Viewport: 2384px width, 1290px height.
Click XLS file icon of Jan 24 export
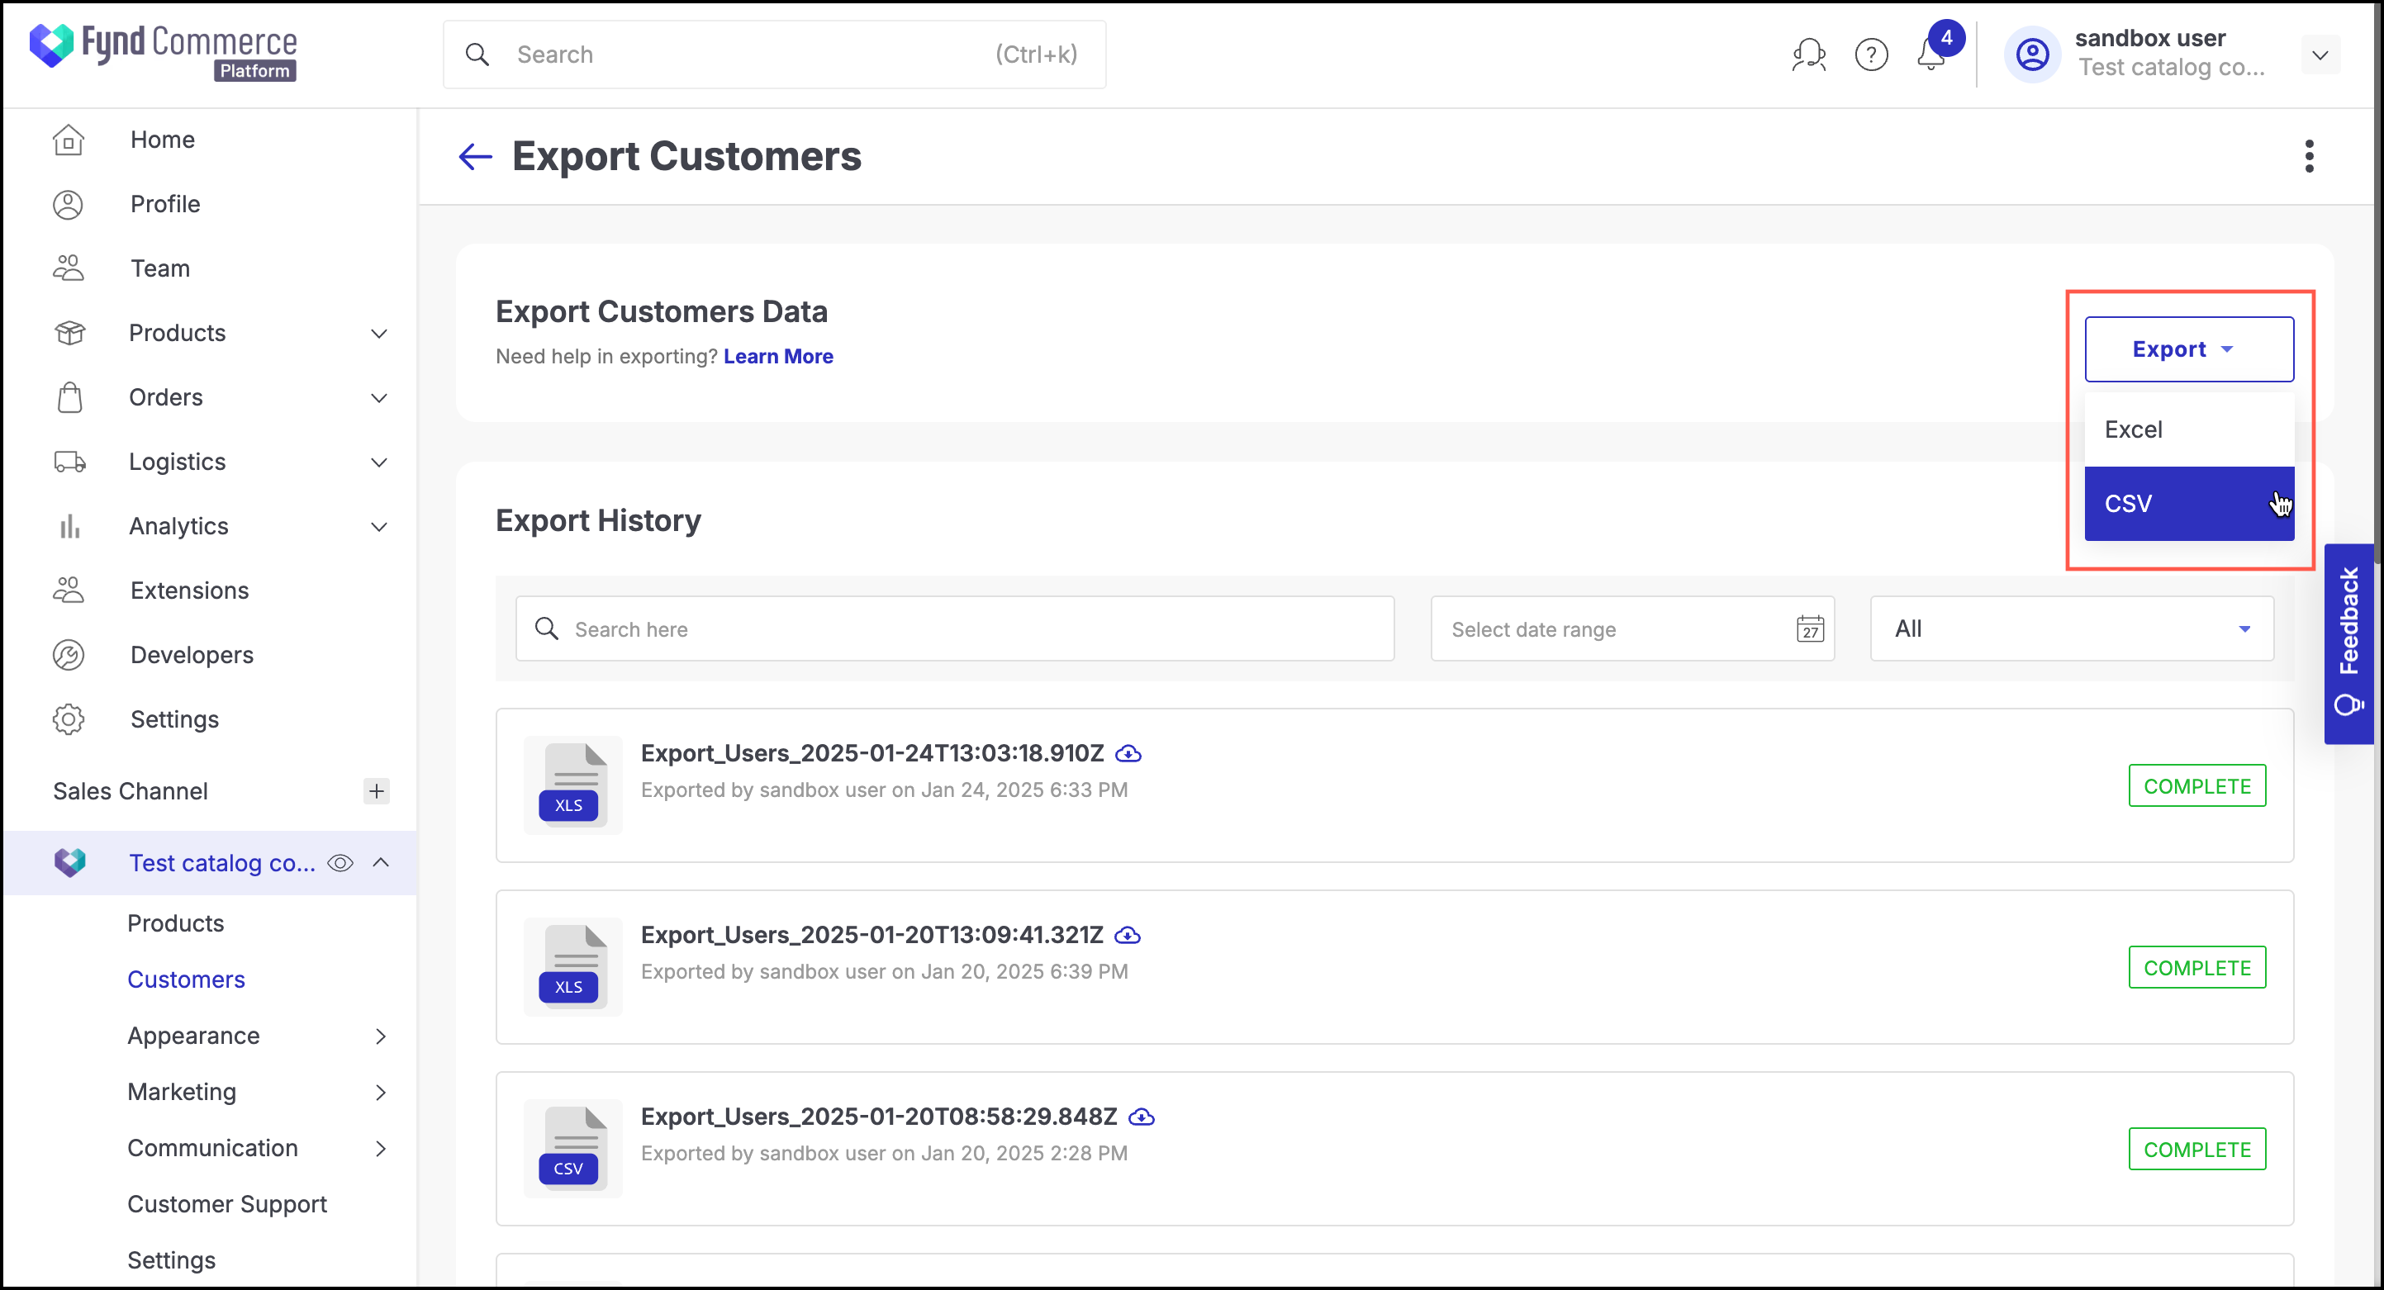pos(572,785)
